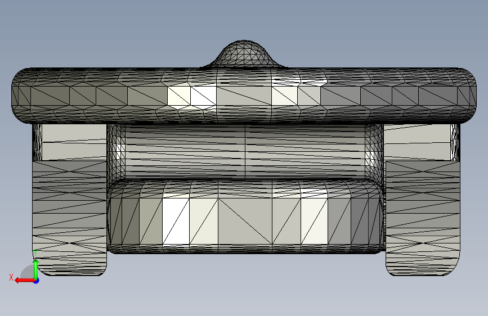
Task: Select the dome-shaped bump on top of the model
Action: [244, 54]
